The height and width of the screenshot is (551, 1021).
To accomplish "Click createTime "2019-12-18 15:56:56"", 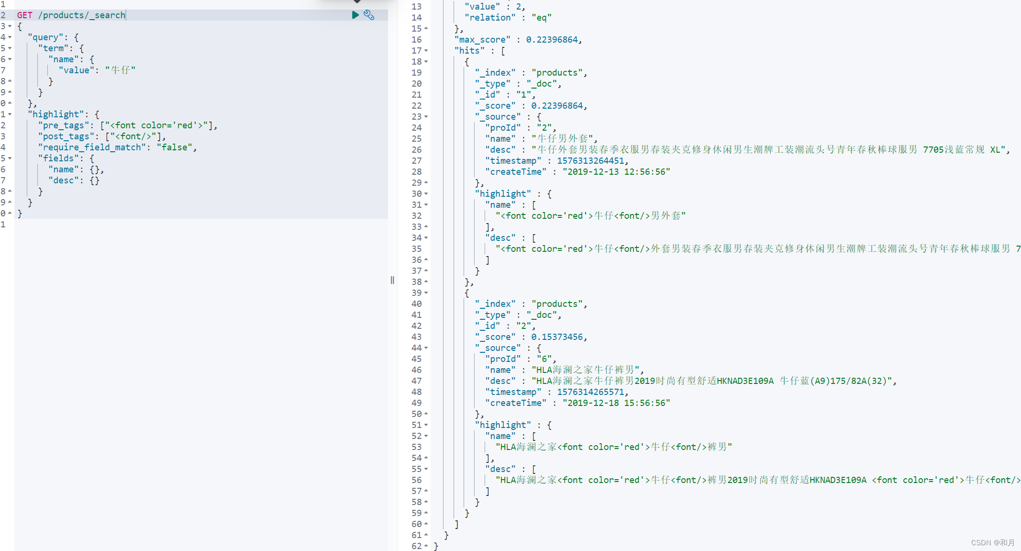I will pyautogui.click(x=616, y=403).
